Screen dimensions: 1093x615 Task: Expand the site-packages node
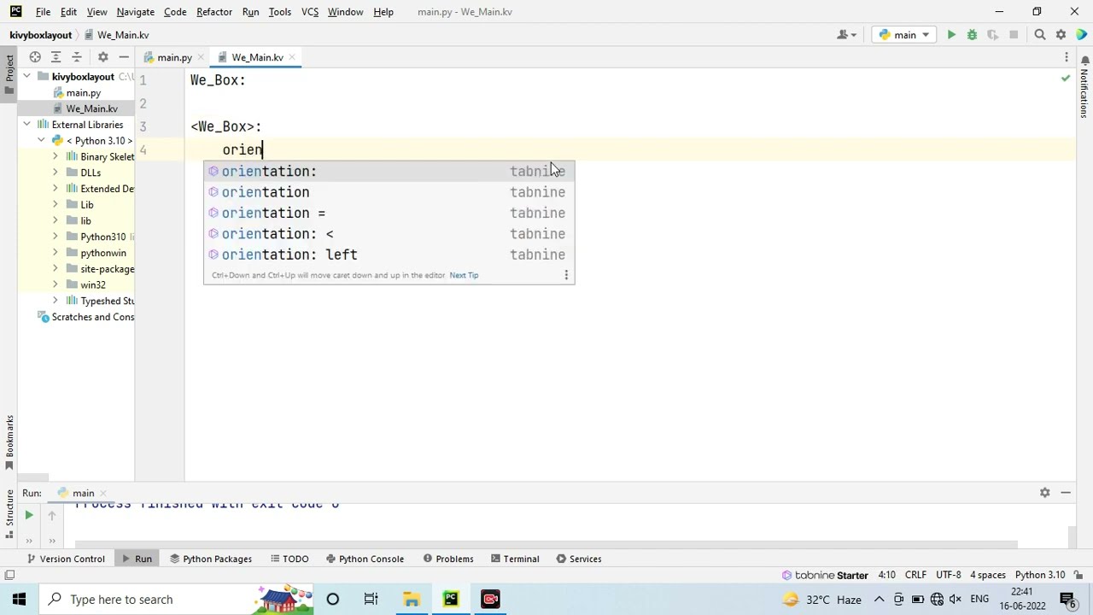tap(56, 269)
